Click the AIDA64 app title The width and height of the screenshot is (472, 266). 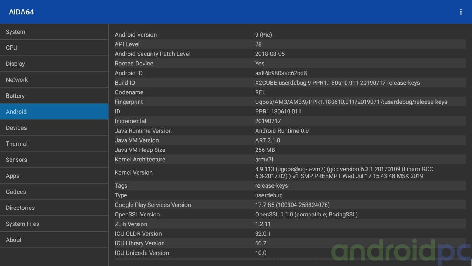21,12
